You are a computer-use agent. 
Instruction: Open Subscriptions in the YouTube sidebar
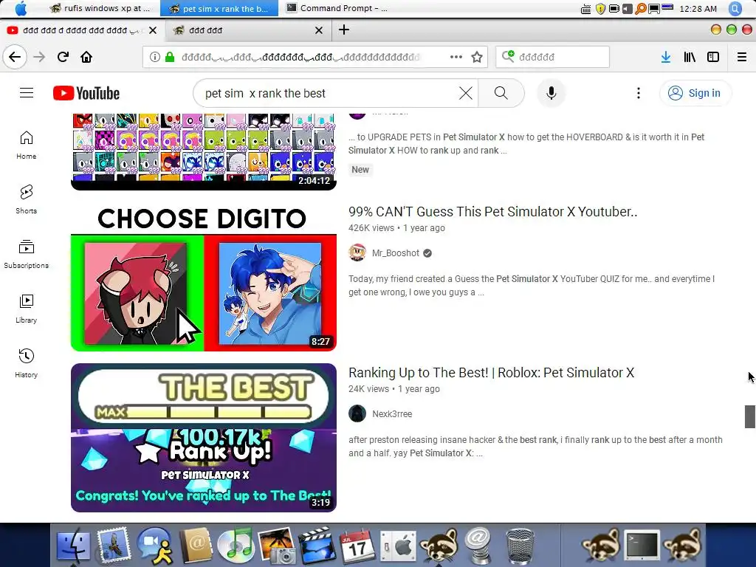point(26,254)
